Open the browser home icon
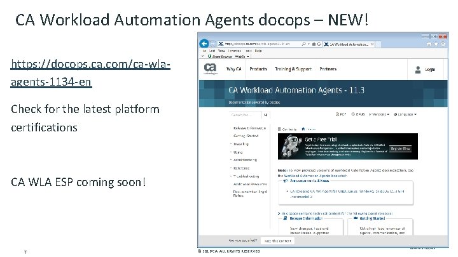Viewport: 458px width, 257px height. 429,44
